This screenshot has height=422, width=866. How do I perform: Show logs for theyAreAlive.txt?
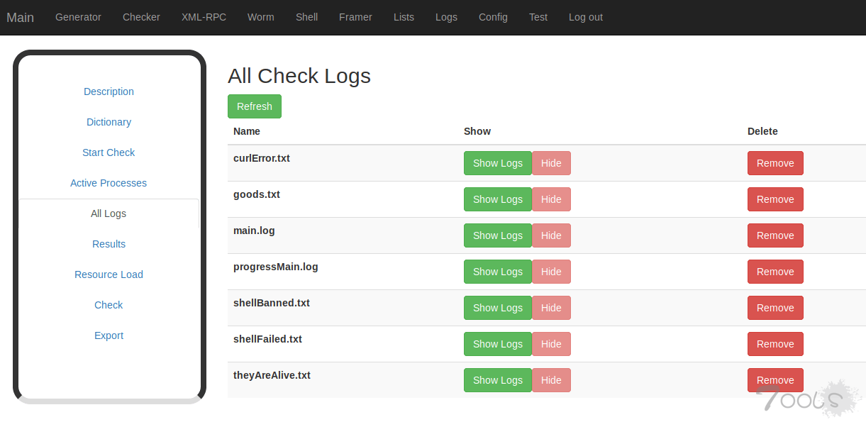pos(497,380)
